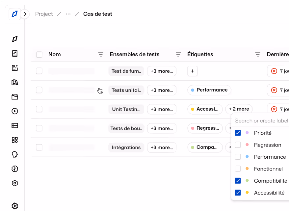This screenshot has height=211, width=289.
Task: Expand sidebar with the chevron arrow button
Action: [25, 14]
